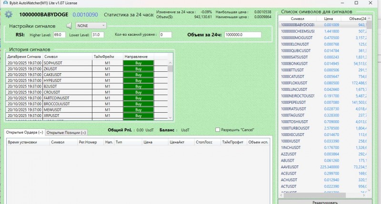The width and height of the screenshot is (381, 204).
Task: Select 1000000CHEEMSUSDT in symbol list
Action: click(x=323, y=31)
